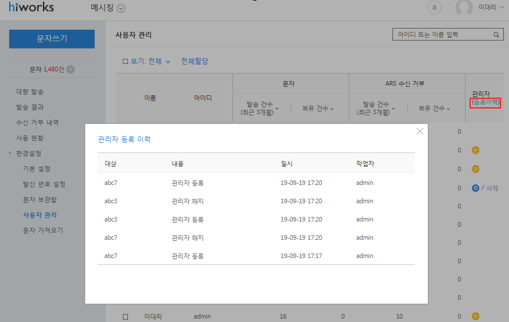Image resolution: width=509 pixels, height=322 pixels.
Task: Open the user profile avatar
Action: tap(464, 7)
